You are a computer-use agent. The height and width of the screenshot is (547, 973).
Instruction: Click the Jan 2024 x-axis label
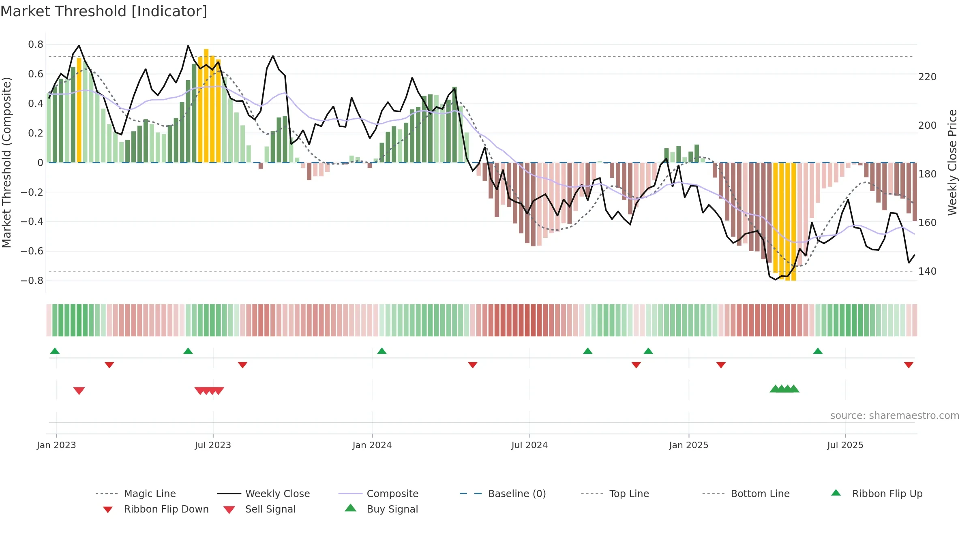pyautogui.click(x=372, y=445)
